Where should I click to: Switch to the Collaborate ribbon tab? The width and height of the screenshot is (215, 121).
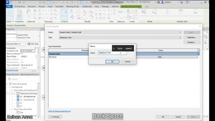coord(87,6)
